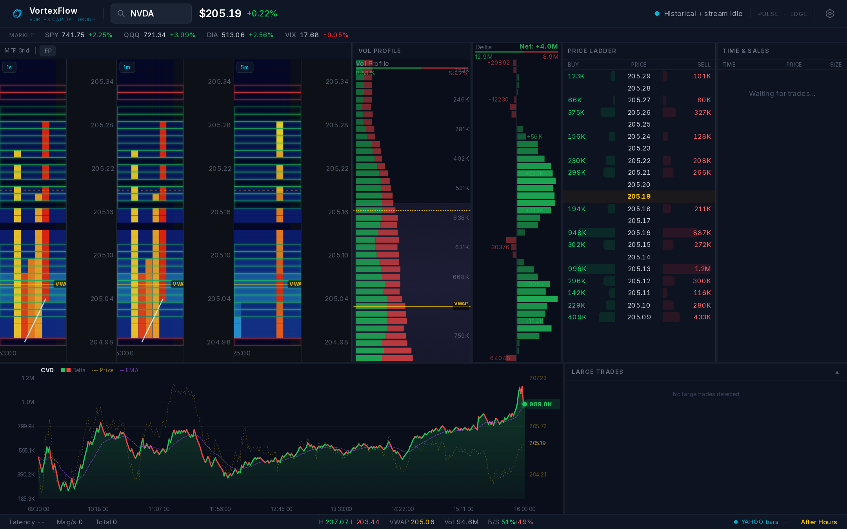The width and height of the screenshot is (847, 529).
Task: Click the Net +4.0M delta readout
Action: coord(538,46)
